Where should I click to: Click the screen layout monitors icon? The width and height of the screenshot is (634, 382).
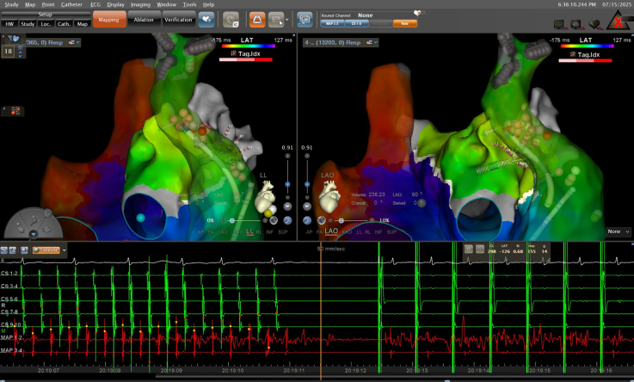(305, 20)
